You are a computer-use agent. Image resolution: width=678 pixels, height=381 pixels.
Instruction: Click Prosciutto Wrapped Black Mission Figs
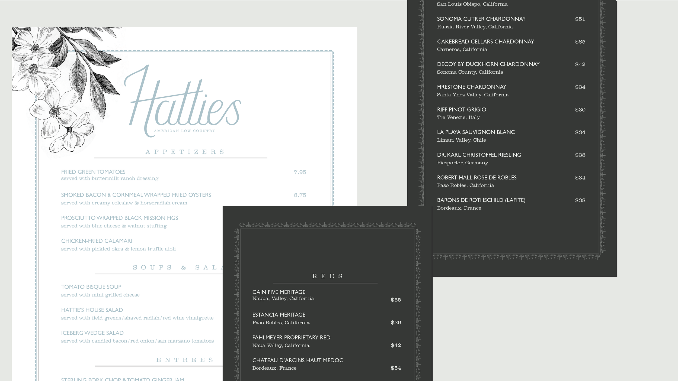119,218
